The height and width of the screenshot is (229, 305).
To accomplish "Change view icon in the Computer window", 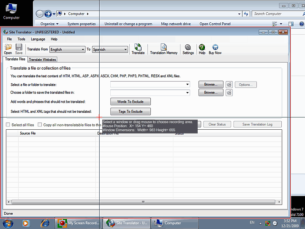I will click(x=275, y=24).
